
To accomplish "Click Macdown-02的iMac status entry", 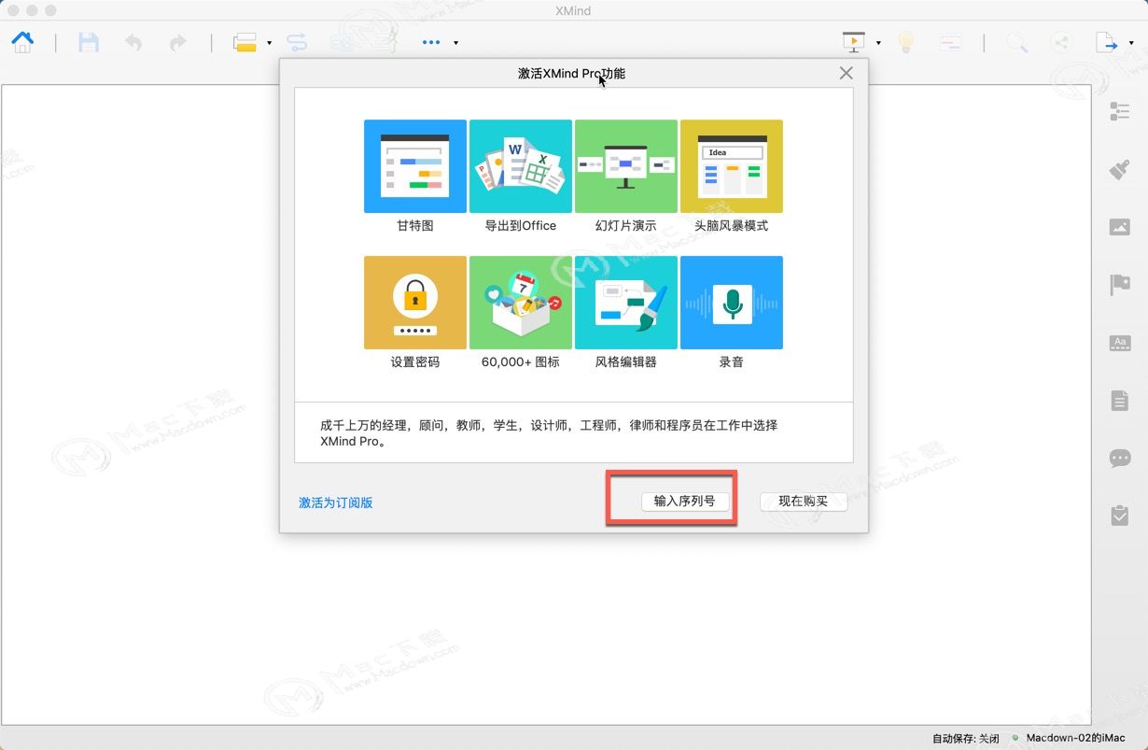I will pyautogui.click(x=1074, y=739).
